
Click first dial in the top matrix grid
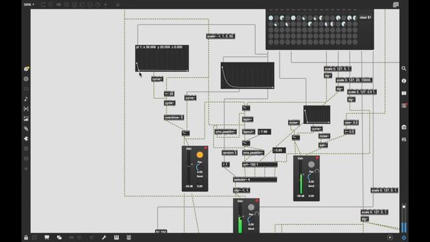(x=271, y=18)
